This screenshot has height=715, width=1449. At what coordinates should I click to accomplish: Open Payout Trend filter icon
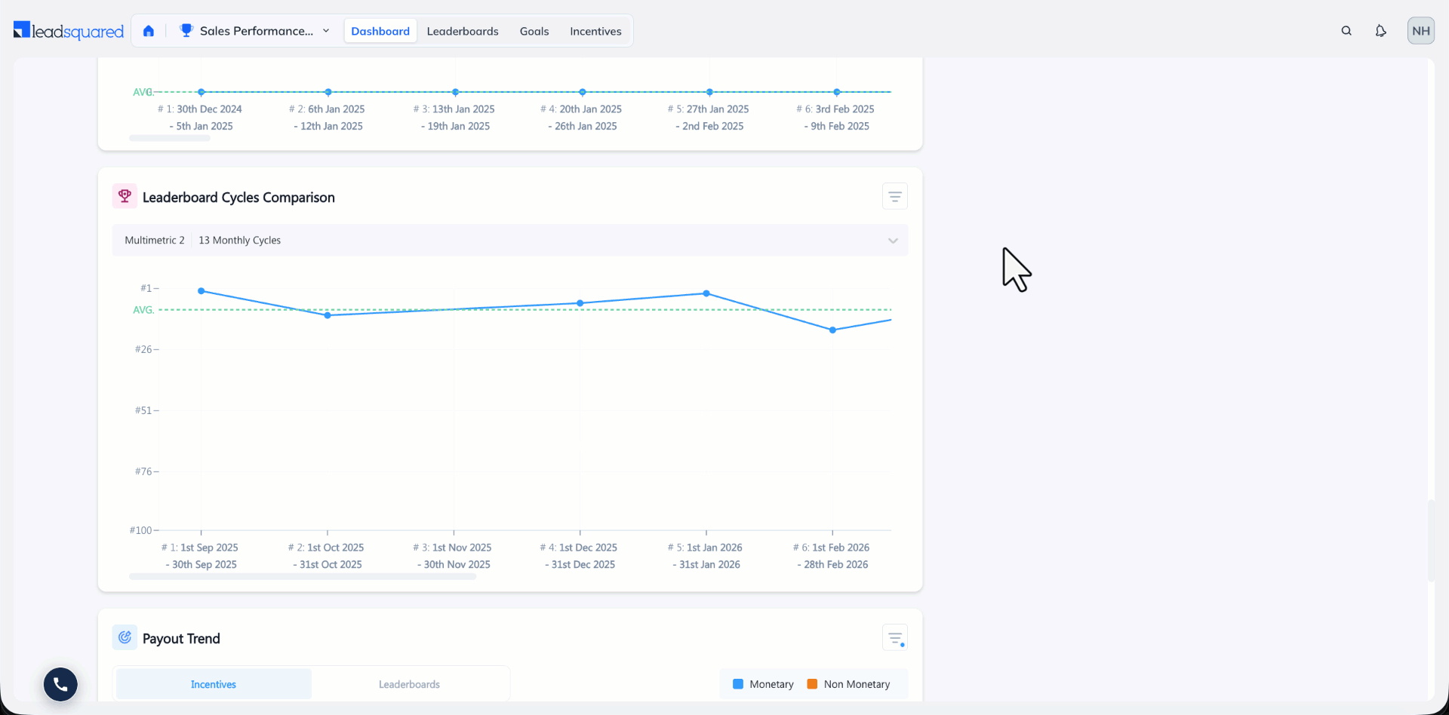895,638
